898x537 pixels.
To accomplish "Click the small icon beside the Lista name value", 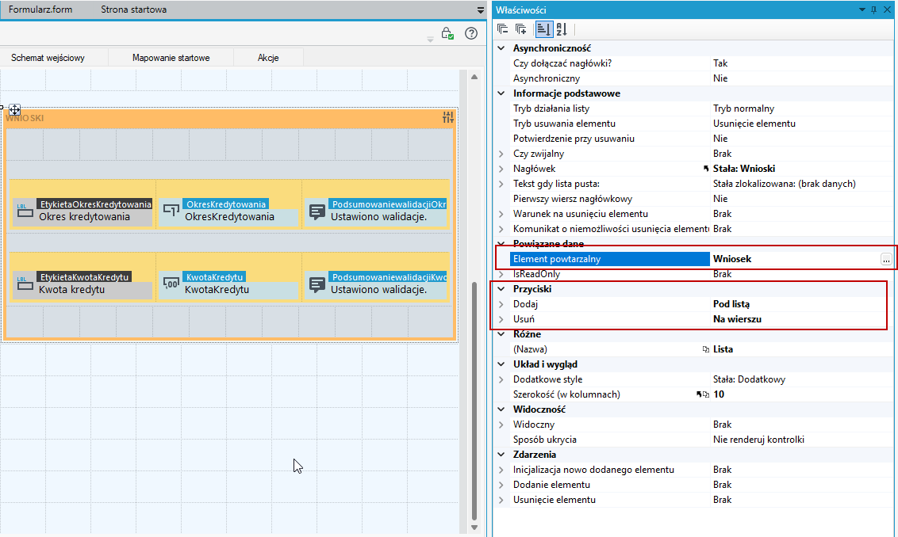I will pos(706,349).
